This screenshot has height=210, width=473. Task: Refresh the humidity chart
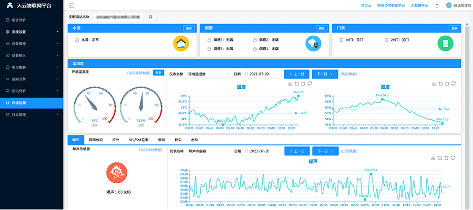(x=454, y=83)
